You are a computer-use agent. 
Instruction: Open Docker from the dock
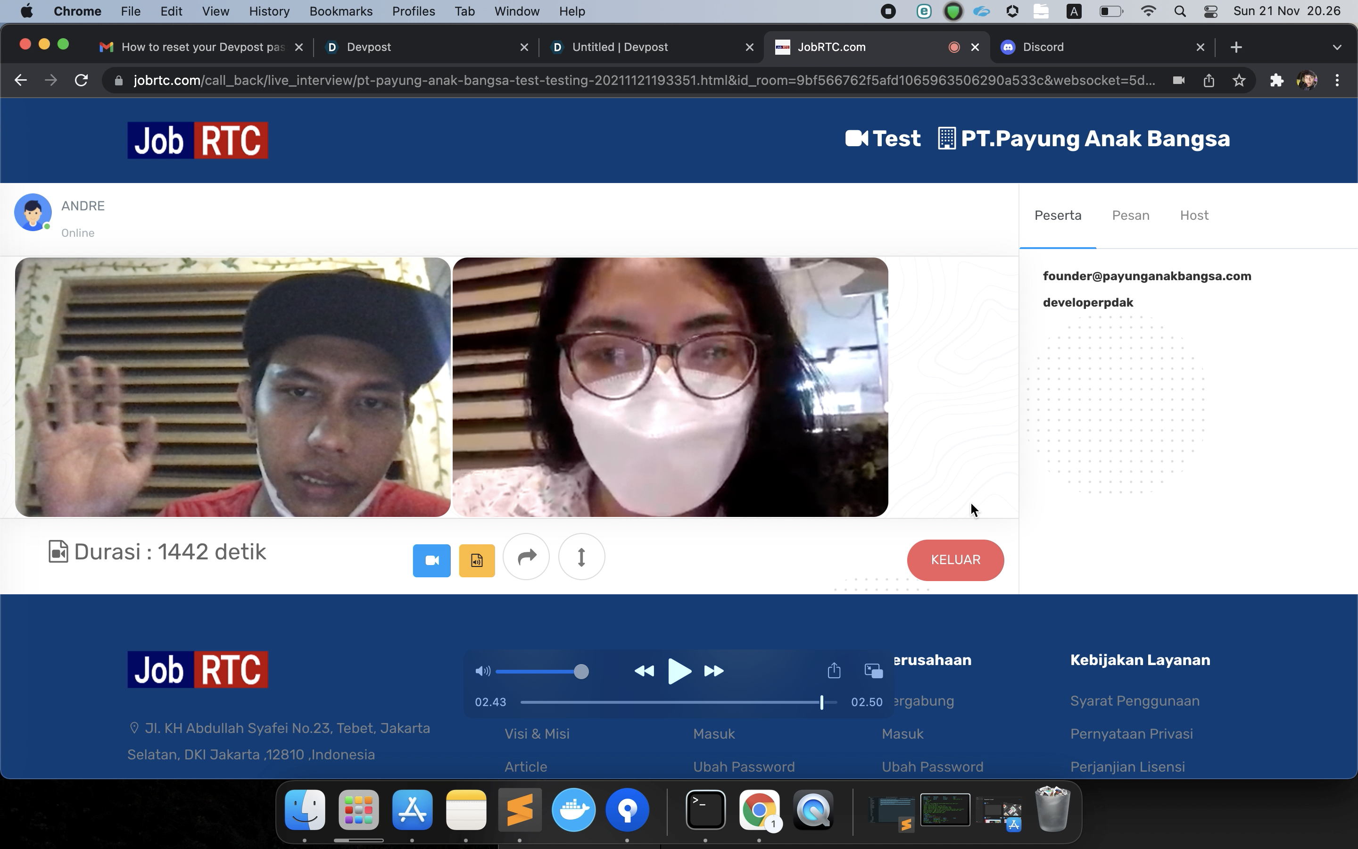point(573,810)
